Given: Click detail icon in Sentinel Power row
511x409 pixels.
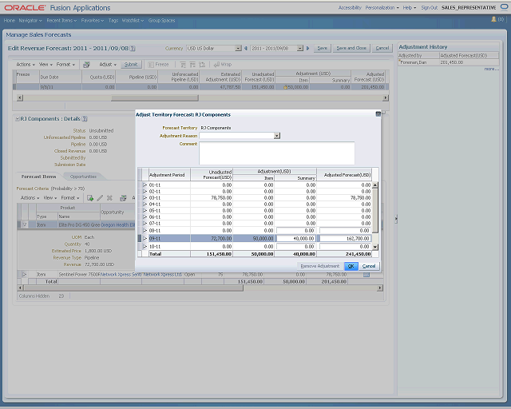Looking at the screenshot, I should click(366, 275).
